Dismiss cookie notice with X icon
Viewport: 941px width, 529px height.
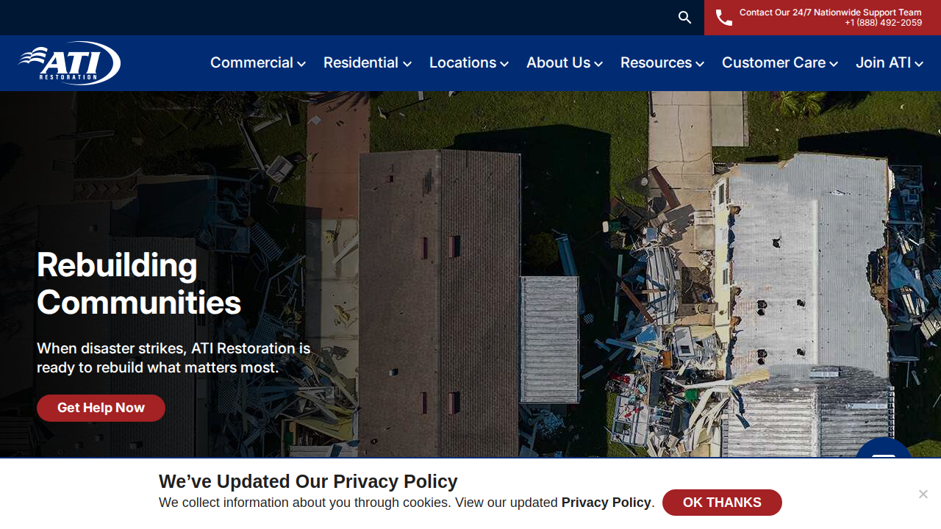click(x=923, y=494)
